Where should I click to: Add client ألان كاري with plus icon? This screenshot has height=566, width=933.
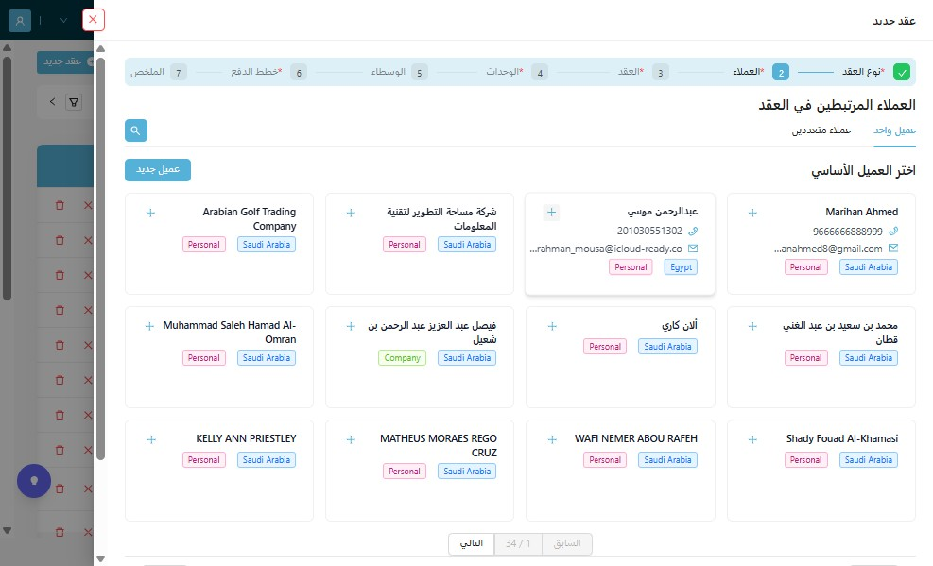(x=552, y=326)
